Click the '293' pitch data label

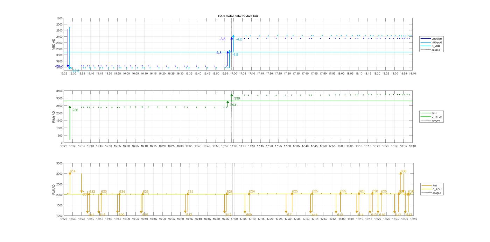[x=233, y=105]
